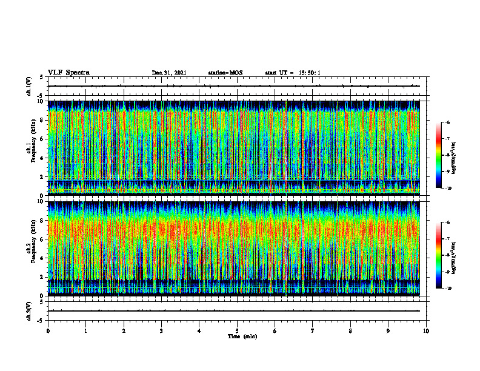Click the time axis tick label "7"

[x=313, y=331]
